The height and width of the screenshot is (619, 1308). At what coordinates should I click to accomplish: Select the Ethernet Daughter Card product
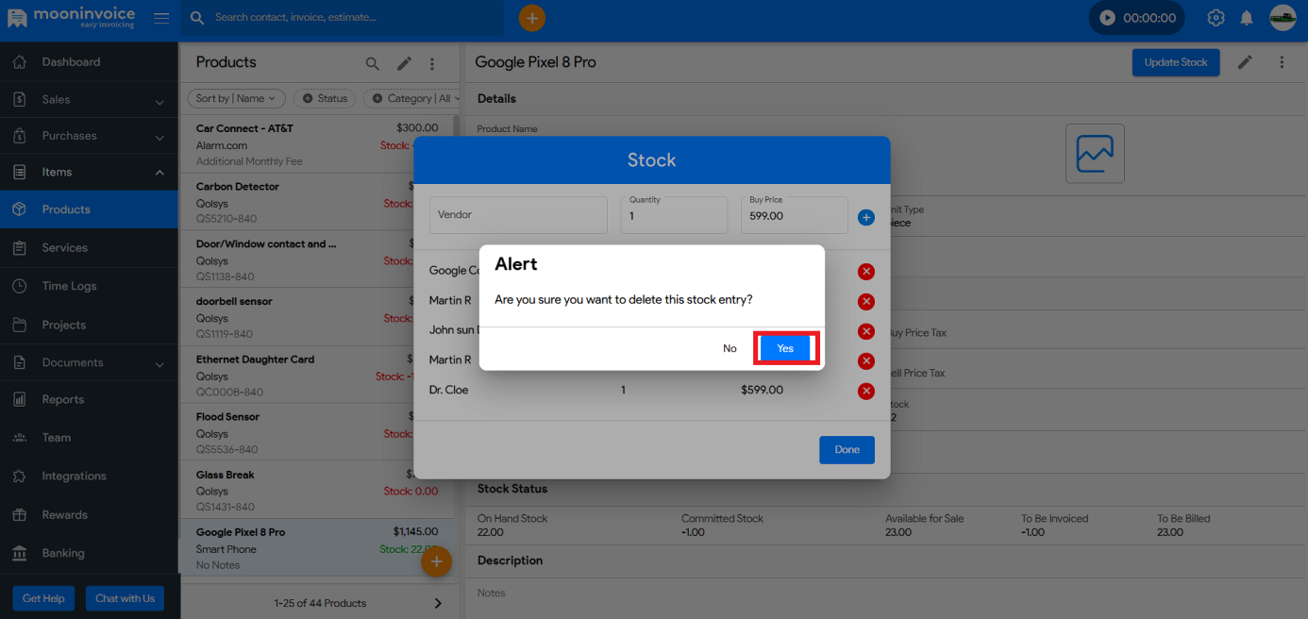point(317,375)
